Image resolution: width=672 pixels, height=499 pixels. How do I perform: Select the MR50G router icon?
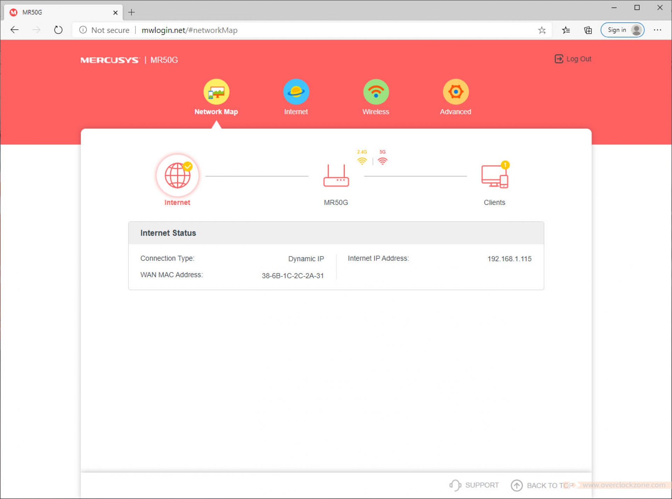click(336, 176)
